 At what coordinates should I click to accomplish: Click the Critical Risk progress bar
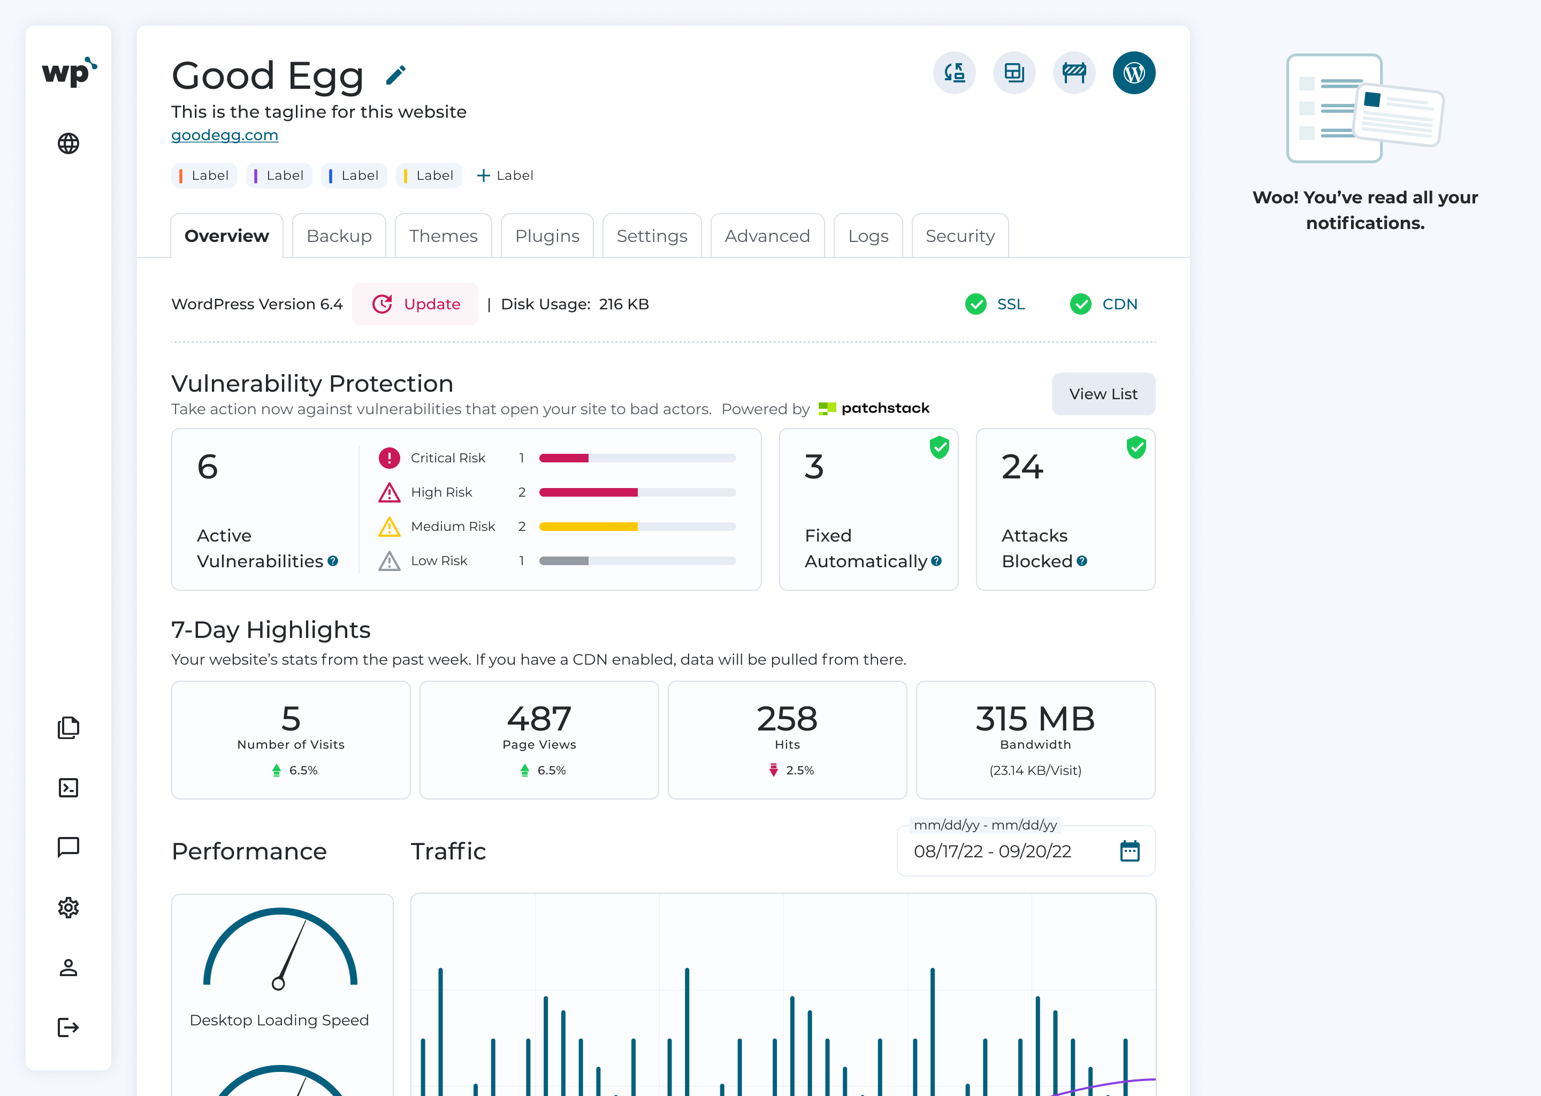pyautogui.click(x=637, y=458)
